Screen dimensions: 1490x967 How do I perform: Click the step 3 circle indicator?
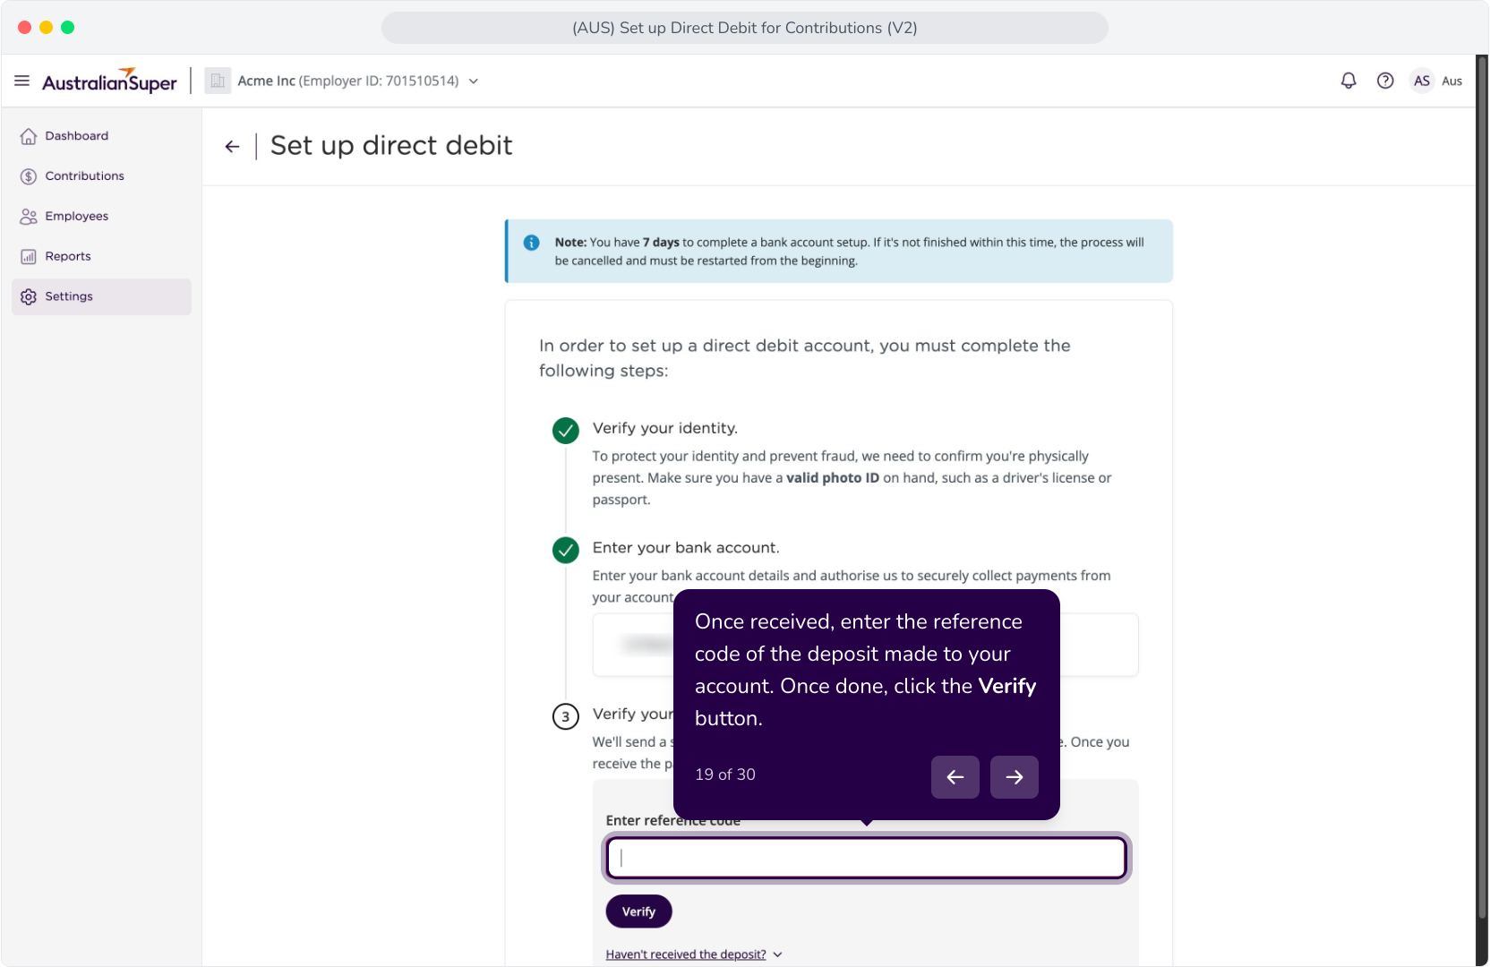click(566, 716)
